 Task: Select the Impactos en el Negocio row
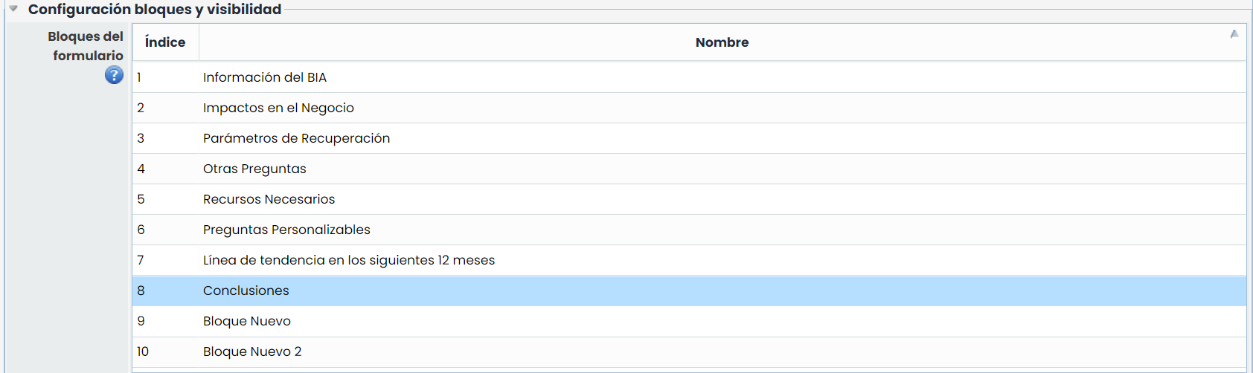tap(278, 108)
